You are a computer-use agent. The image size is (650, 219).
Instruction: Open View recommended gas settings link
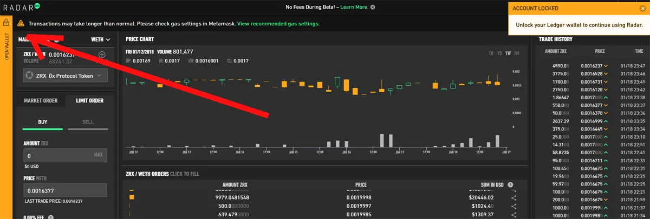tap(278, 24)
